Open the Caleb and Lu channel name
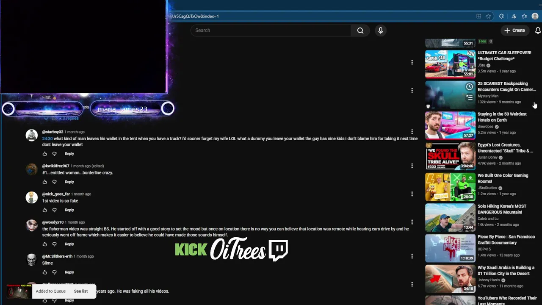 (x=488, y=219)
